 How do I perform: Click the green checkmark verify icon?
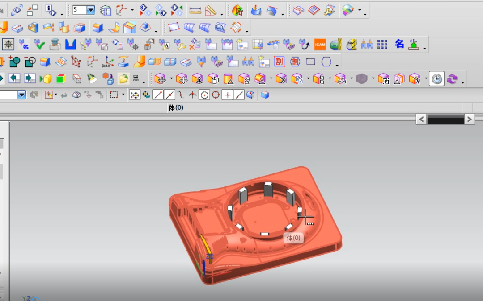(39, 45)
